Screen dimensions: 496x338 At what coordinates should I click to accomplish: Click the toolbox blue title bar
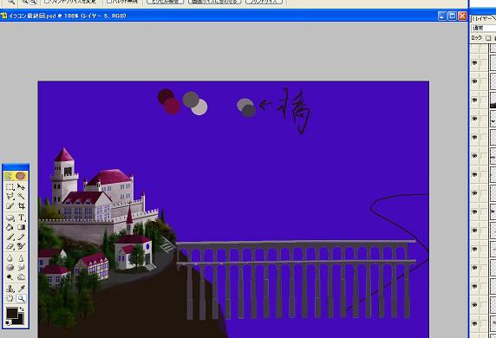click(x=16, y=167)
